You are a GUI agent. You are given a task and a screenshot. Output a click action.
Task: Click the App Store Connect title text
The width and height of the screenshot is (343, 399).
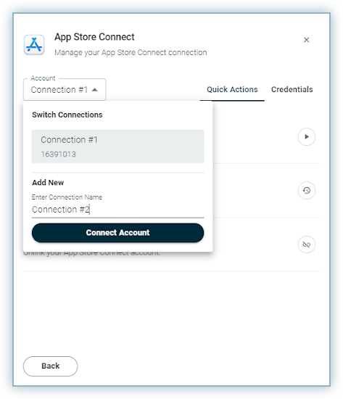(94, 37)
